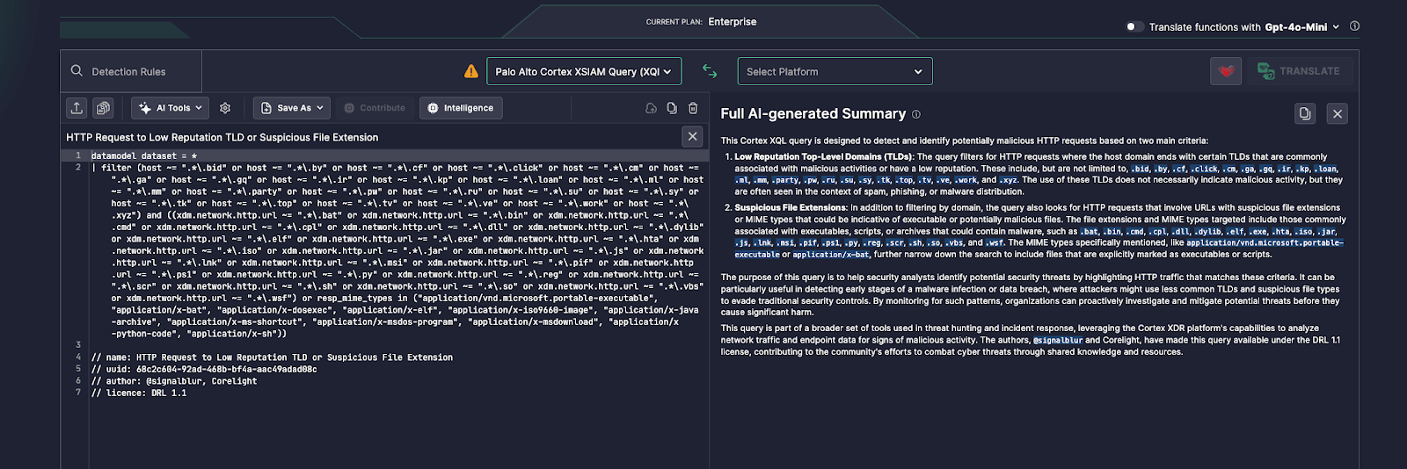Screen dimensions: 1407x469
Task: Expand the Save As menu
Action: [x=292, y=108]
